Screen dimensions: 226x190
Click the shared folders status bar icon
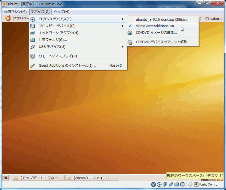[x=176, y=184]
